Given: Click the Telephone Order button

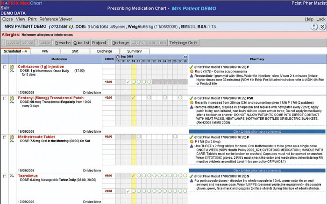Looking at the screenshot, I should tap(184, 42).
